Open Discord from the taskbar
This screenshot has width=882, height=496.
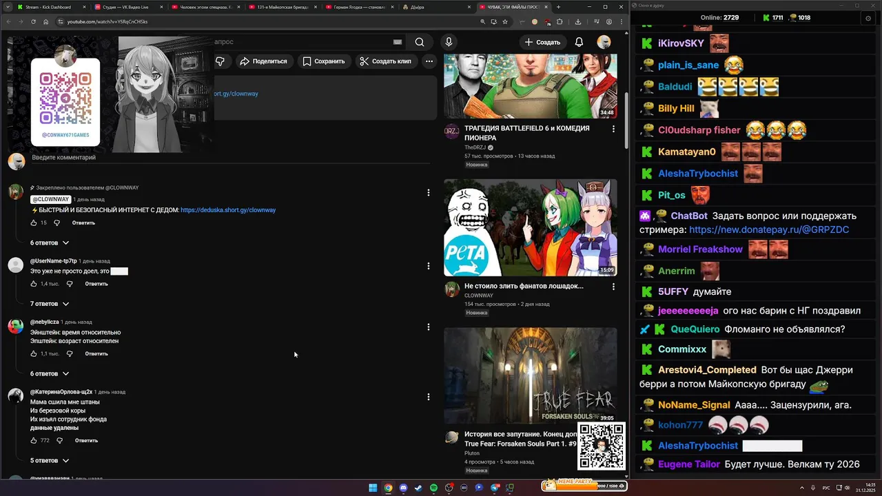click(403, 488)
